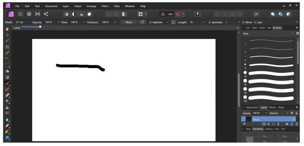
Task: Open the Filters menu
Action: (105, 6)
